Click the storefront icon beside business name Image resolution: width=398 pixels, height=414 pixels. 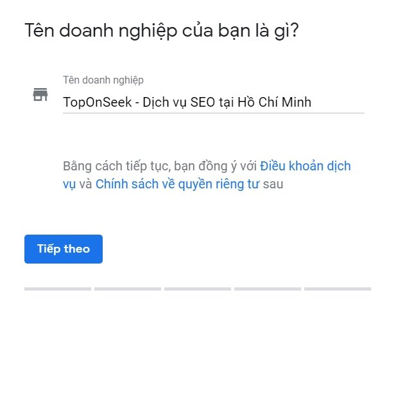[40, 94]
